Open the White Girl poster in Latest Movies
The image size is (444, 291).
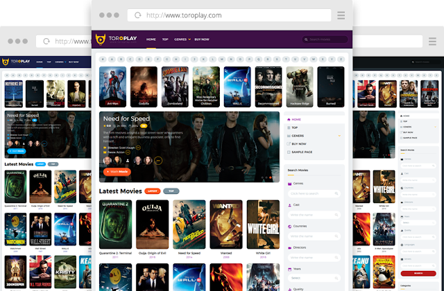263,224
